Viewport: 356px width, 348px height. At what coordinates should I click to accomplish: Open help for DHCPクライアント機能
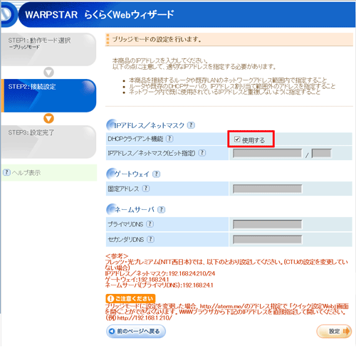[169, 139]
